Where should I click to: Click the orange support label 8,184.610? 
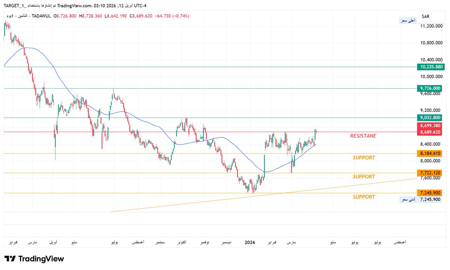(x=430, y=153)
